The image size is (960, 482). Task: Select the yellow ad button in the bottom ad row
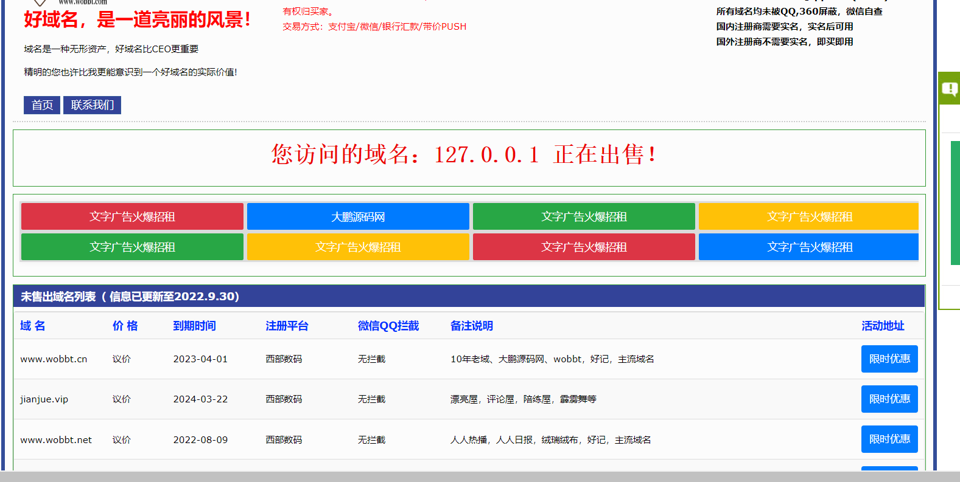coord(358,247)
